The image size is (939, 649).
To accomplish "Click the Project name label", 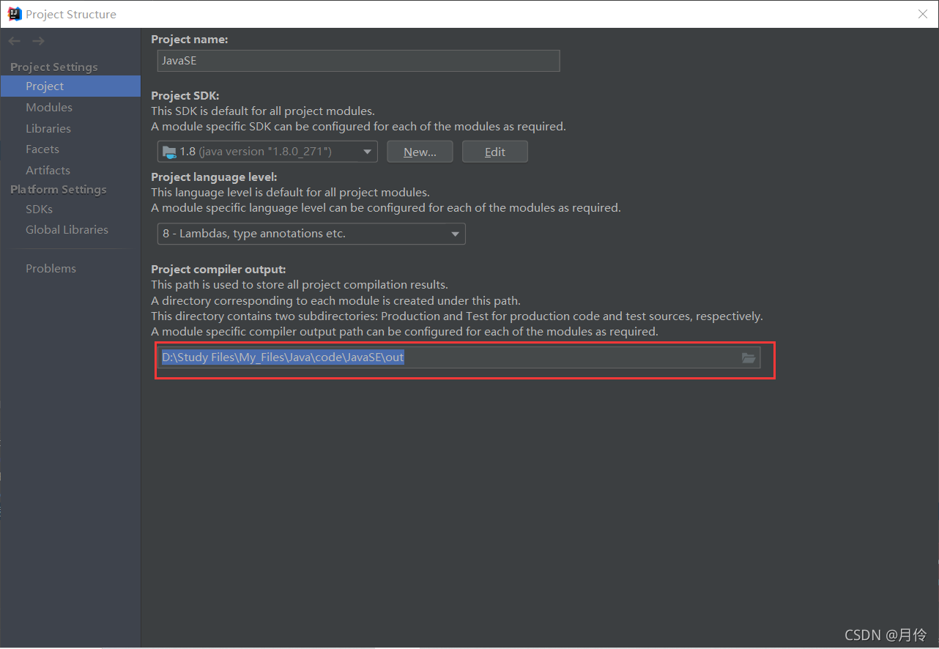I will [x=190, y=40].
